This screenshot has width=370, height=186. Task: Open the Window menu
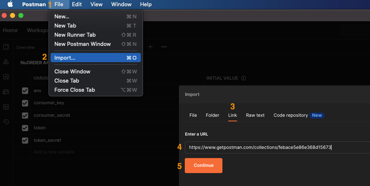[x=121, y=4]
